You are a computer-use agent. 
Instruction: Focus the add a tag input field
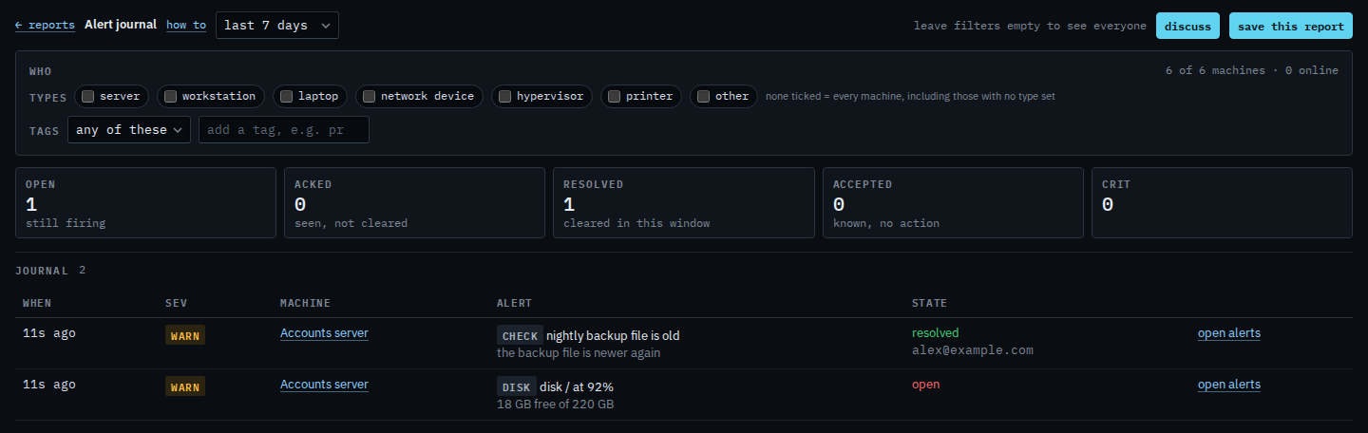click(x=284, y=130)
